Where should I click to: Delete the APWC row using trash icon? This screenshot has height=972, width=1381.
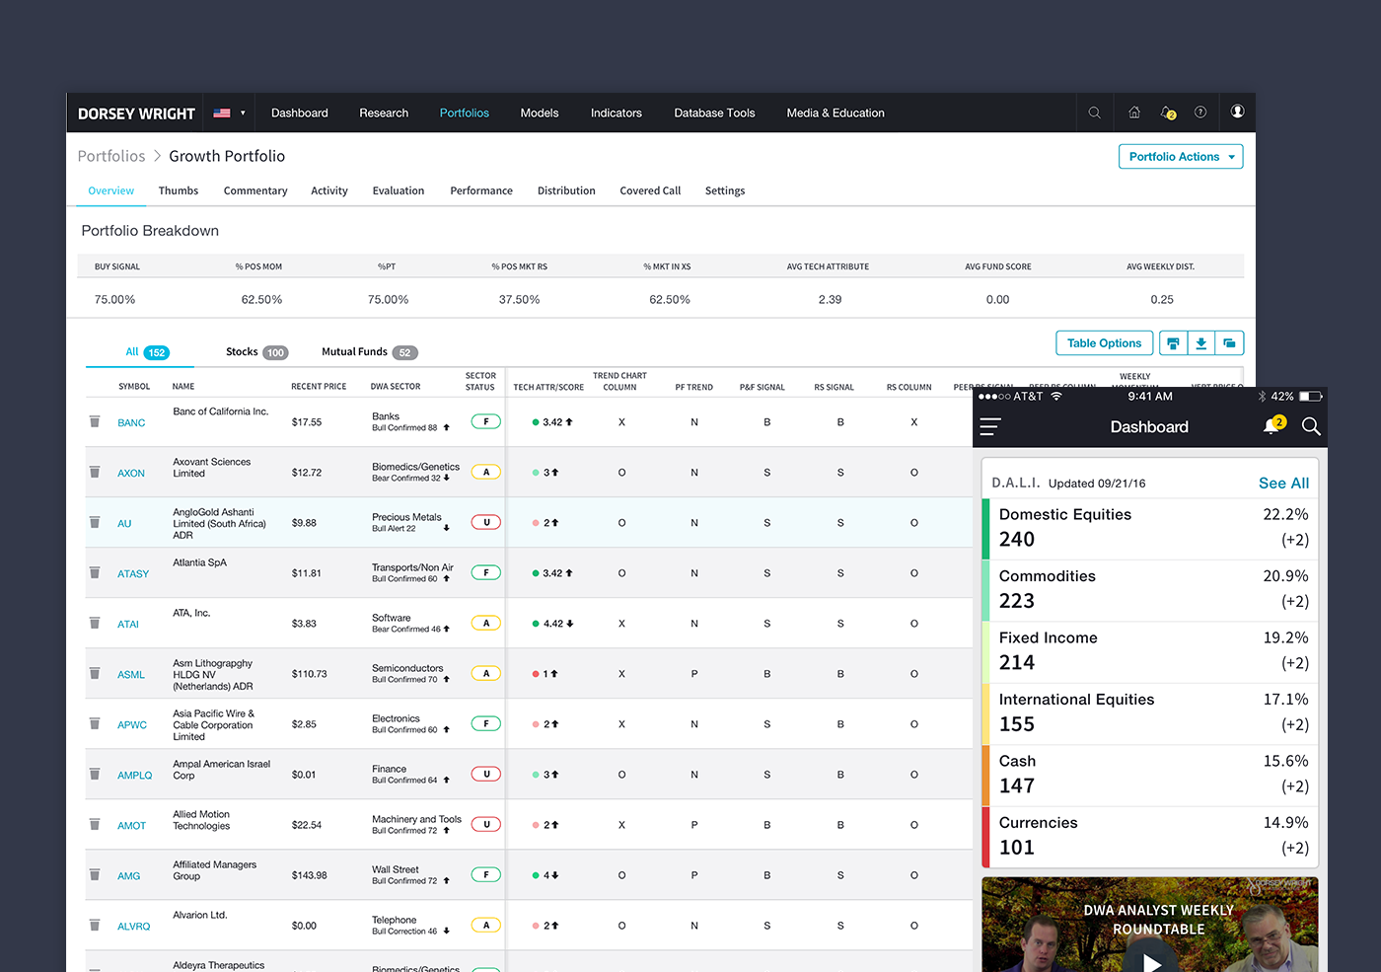[95, 723]
